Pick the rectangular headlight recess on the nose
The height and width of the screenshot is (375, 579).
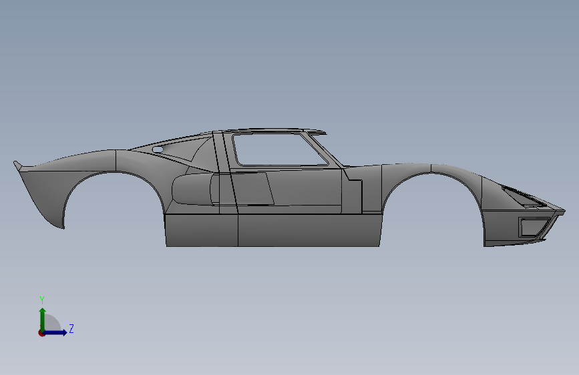tap(533, 227)
